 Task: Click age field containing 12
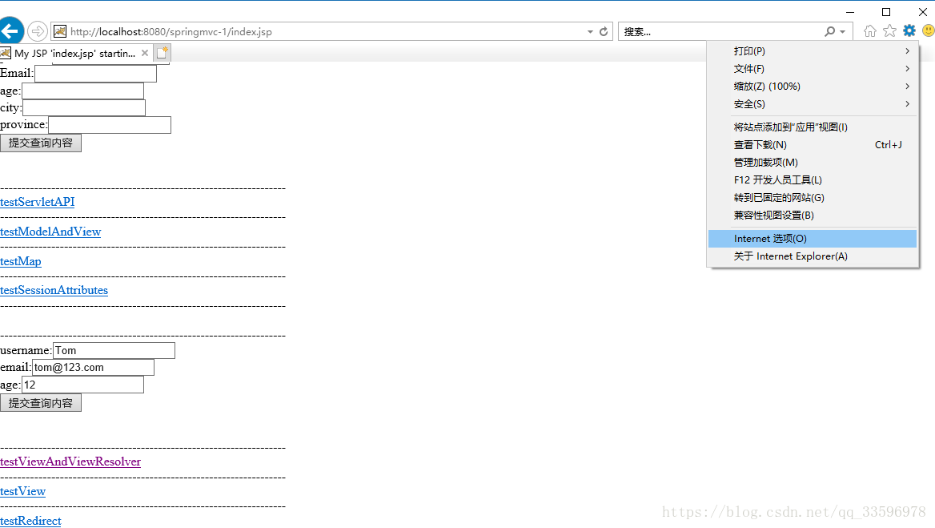tap(83, 385)
